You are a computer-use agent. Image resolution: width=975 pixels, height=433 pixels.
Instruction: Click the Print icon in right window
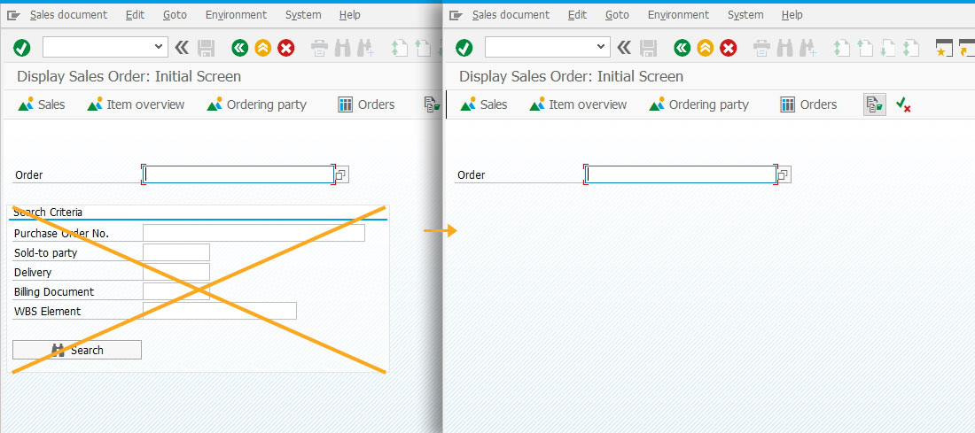pos(761,48)
